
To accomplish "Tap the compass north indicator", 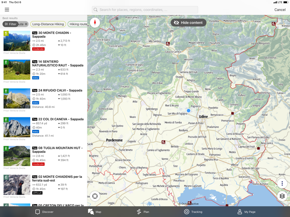I will pos(95,22).
